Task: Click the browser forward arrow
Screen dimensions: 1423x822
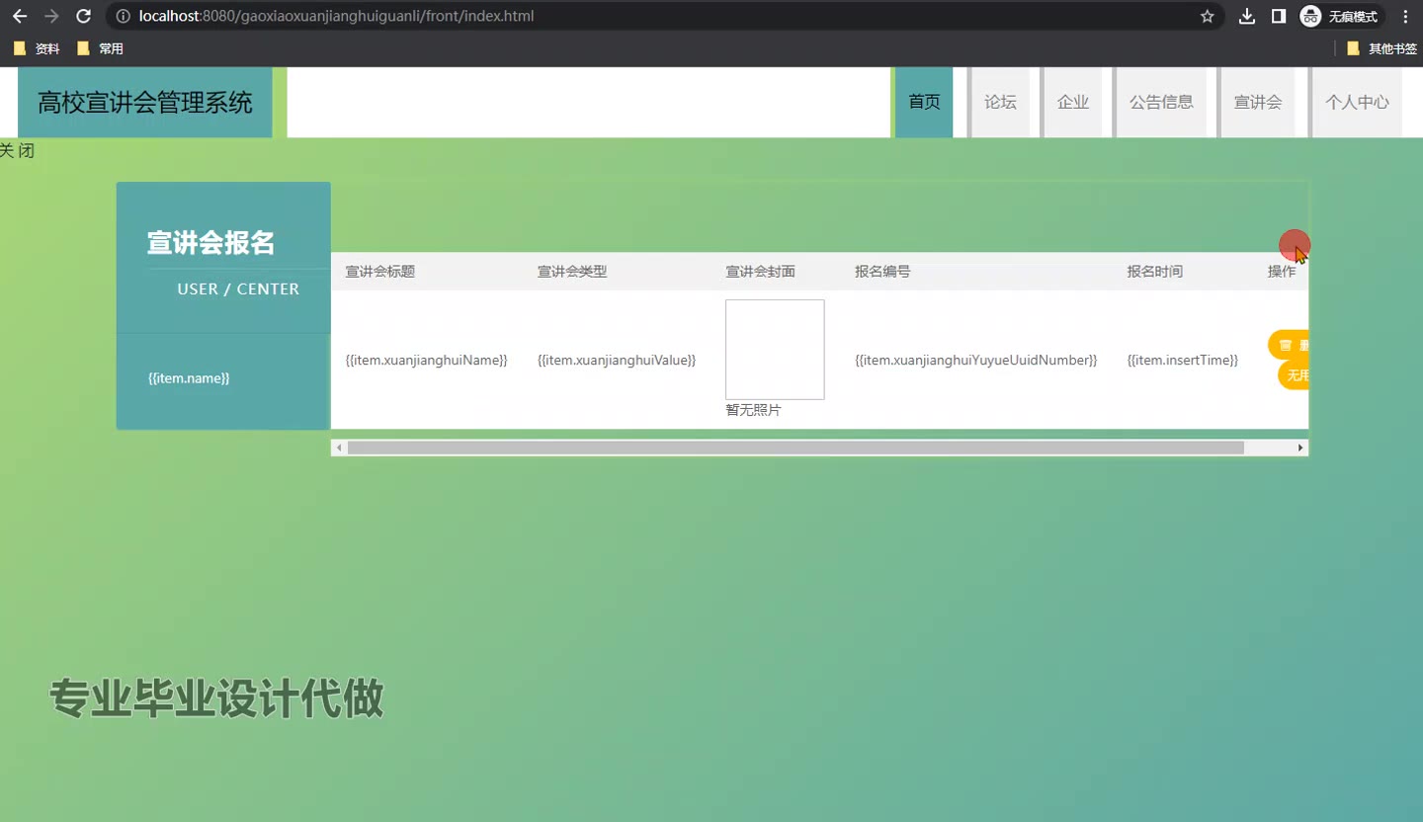Action: 51,17
